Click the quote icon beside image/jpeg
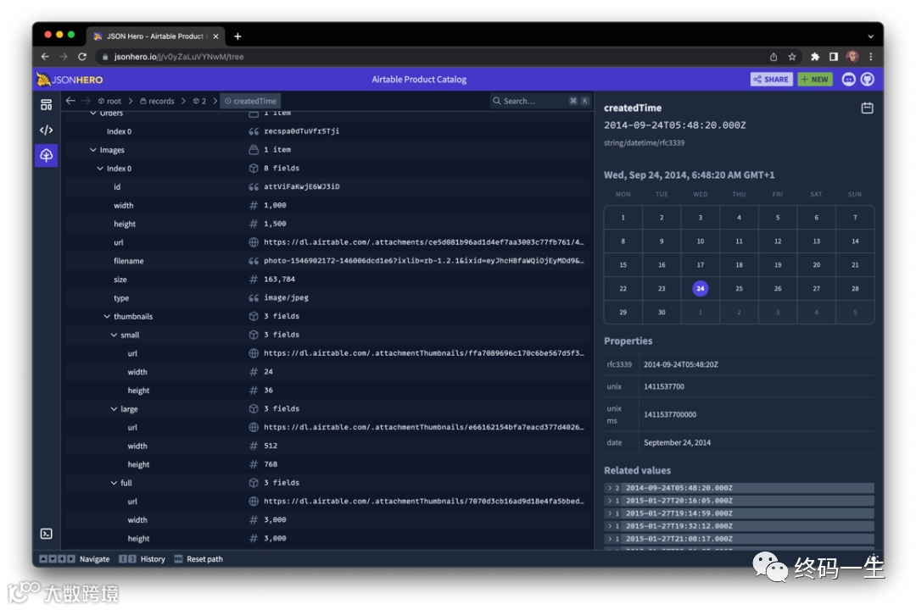Screen dimensions: 916x610 tap(254, 297)
